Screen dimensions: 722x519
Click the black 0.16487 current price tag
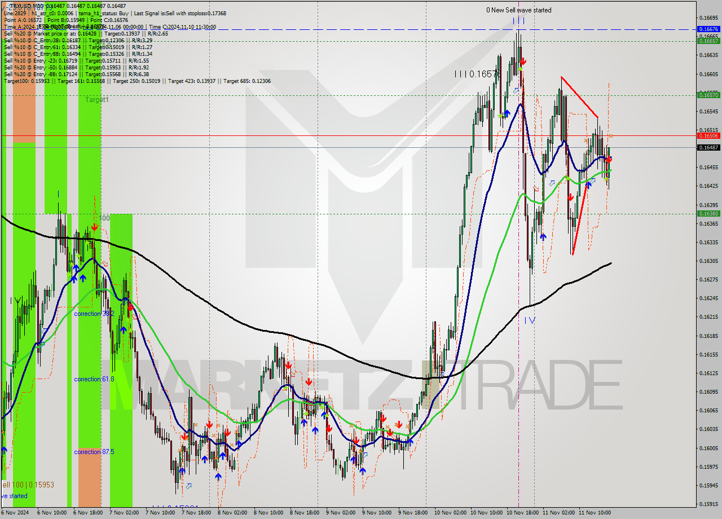pos(708,147)
